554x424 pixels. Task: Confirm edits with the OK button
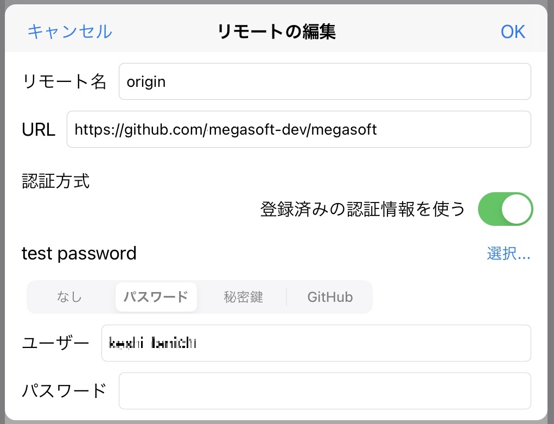512,31
